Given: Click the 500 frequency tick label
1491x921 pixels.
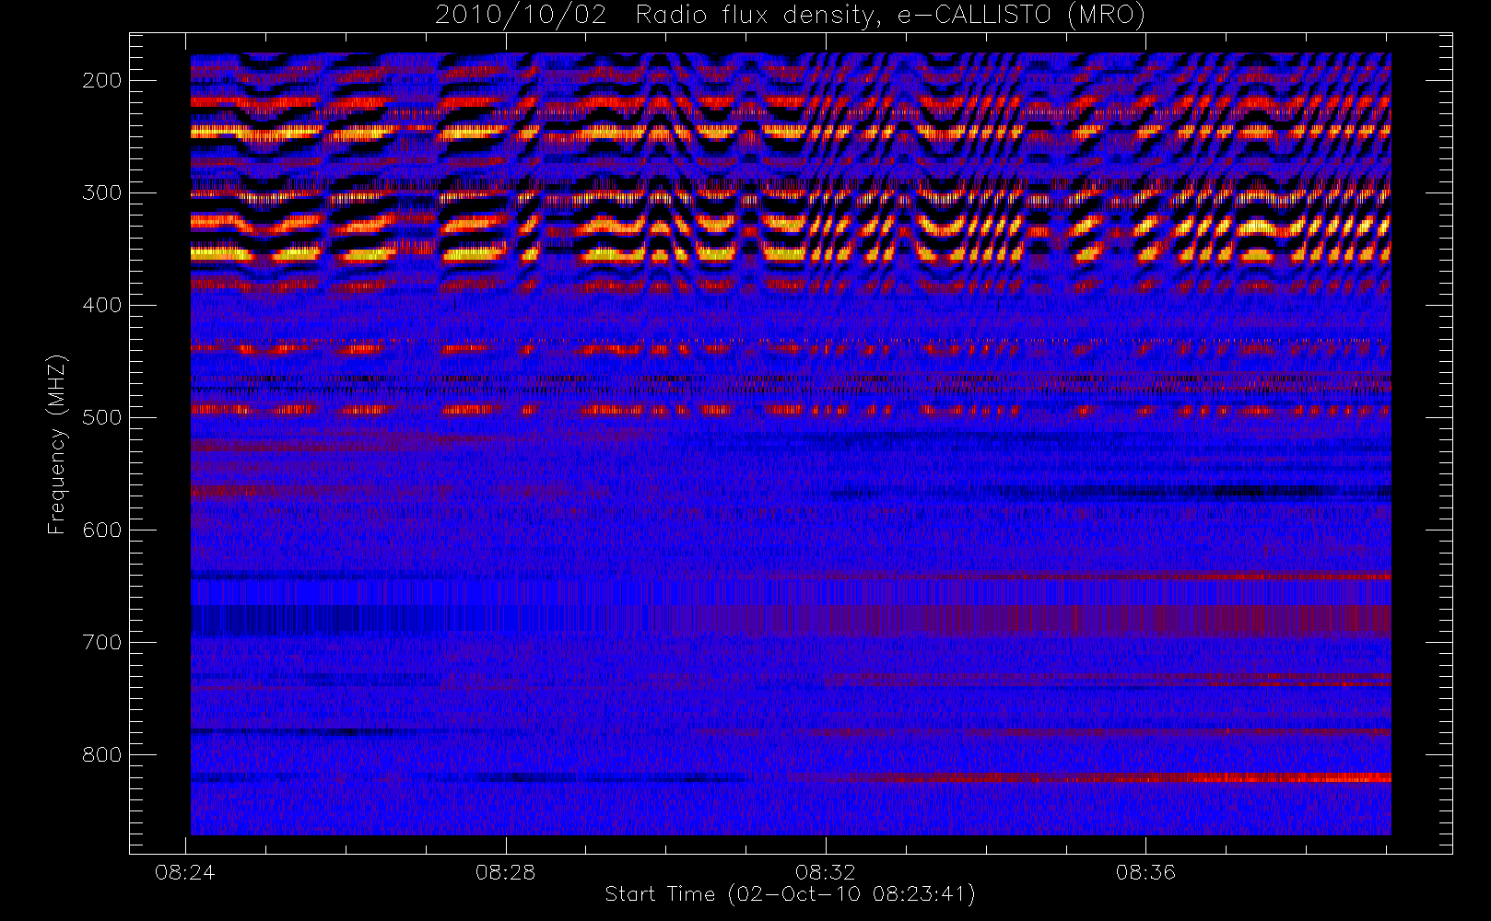Looking at the screenshot, I should pyautogui.click(x=101, y=417).
